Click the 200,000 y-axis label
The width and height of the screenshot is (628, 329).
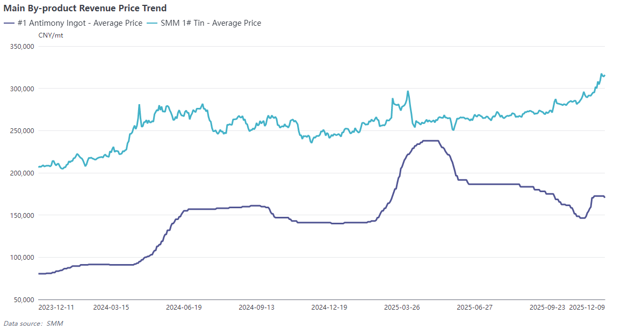[x=23, y=173]
